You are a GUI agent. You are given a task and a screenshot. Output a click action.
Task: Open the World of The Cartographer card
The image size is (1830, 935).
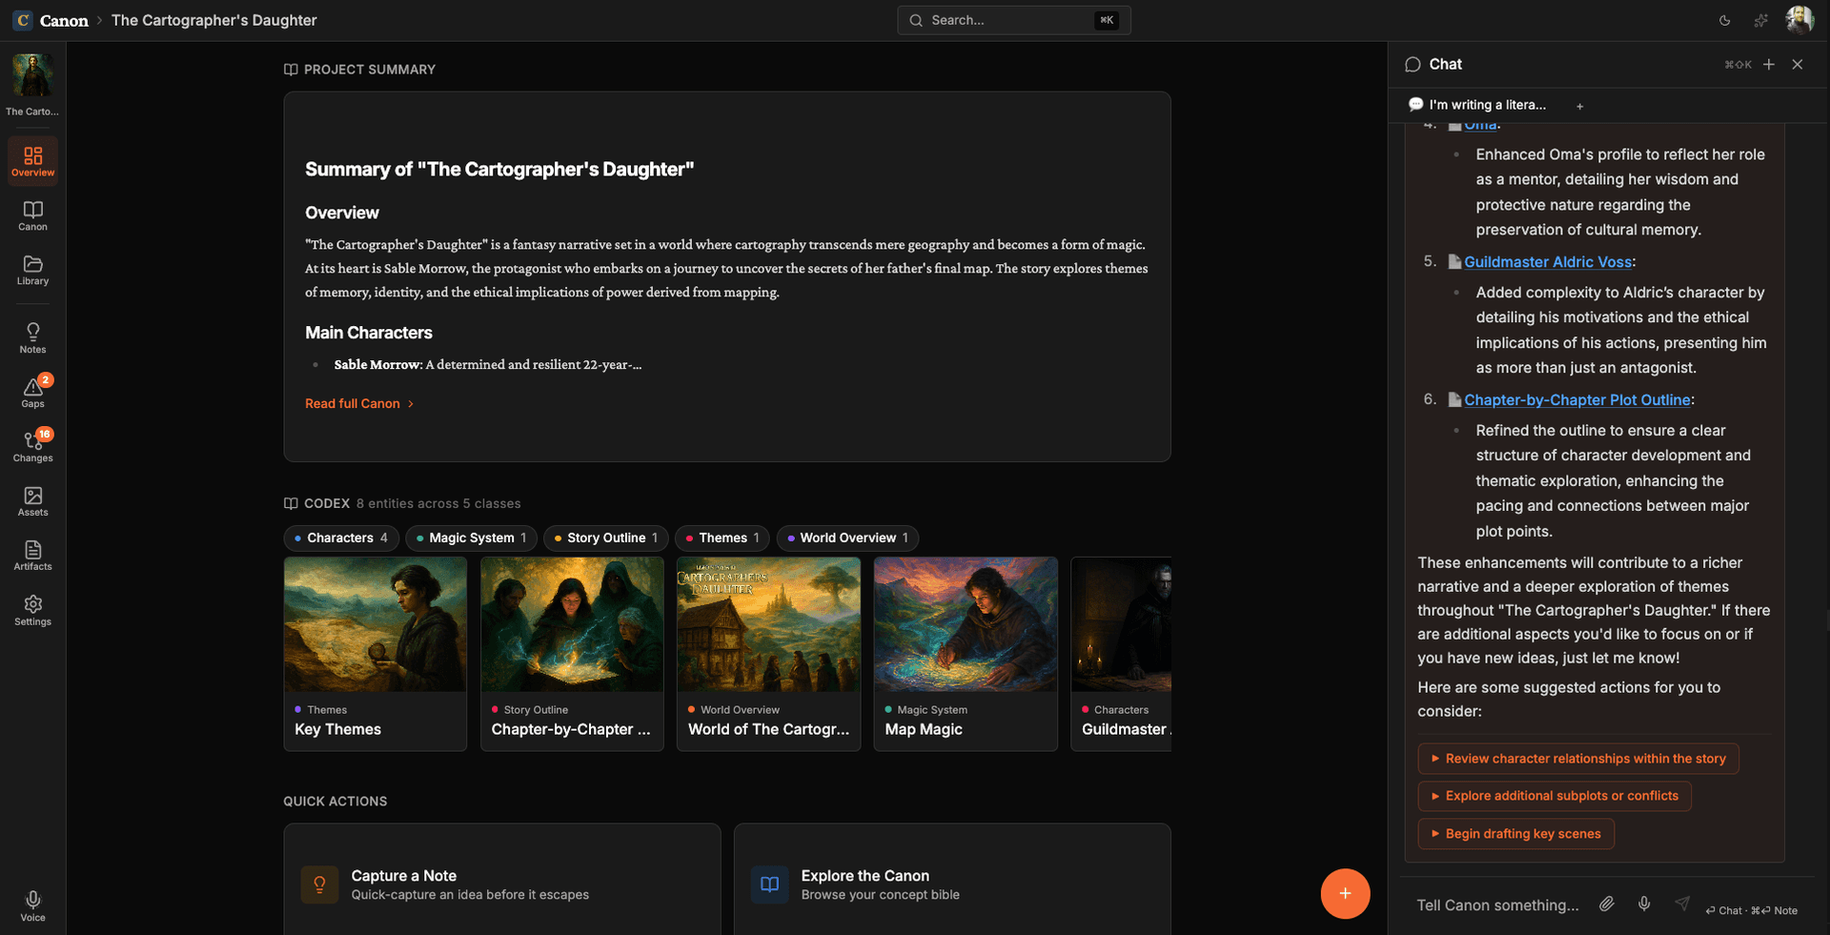pos(768,654)
